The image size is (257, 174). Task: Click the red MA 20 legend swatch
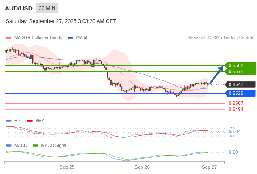pos(9,38)
